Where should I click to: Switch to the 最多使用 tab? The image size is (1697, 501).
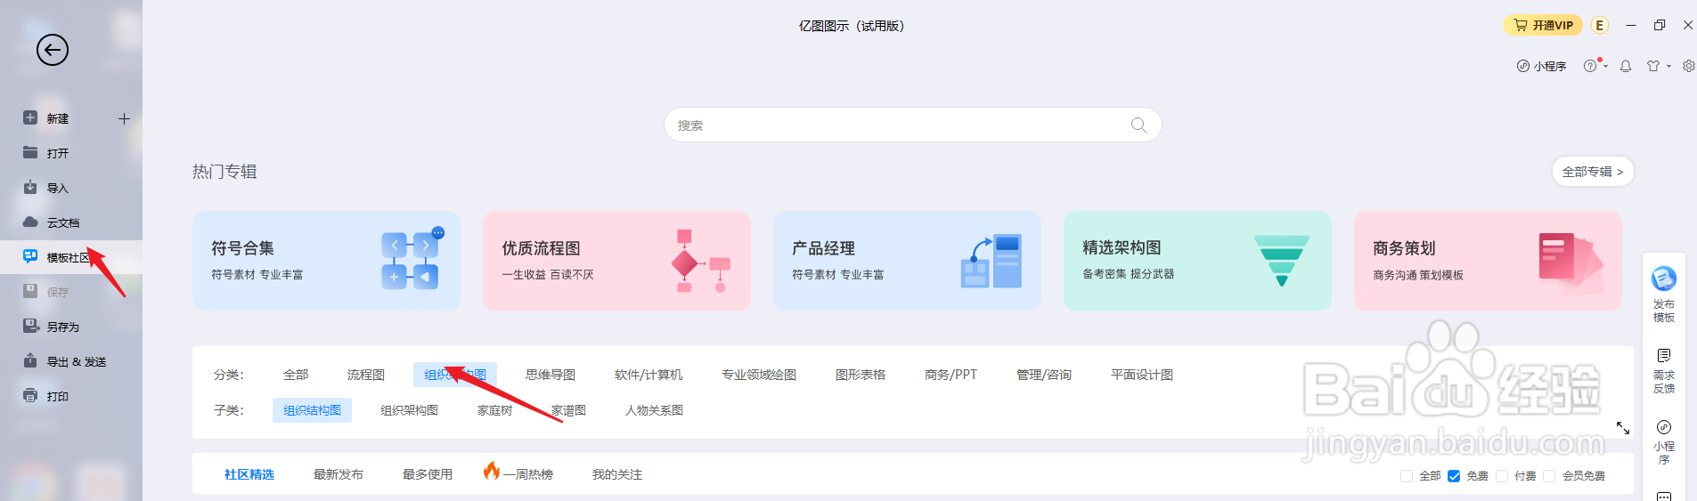[x=428, y=474]
